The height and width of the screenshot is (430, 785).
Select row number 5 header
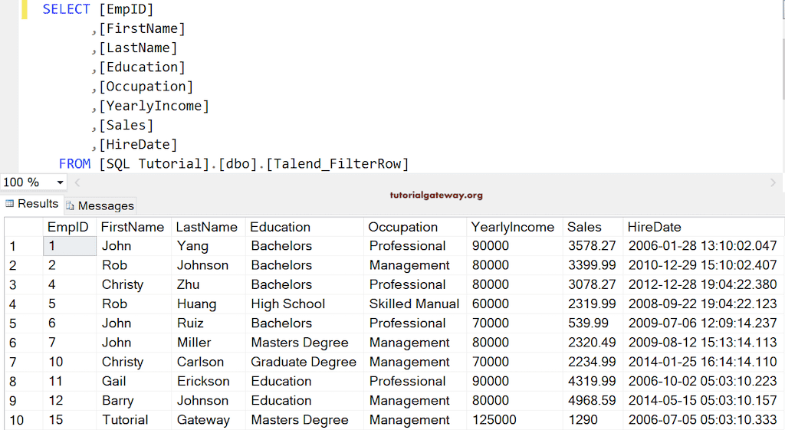click(24, 323)
